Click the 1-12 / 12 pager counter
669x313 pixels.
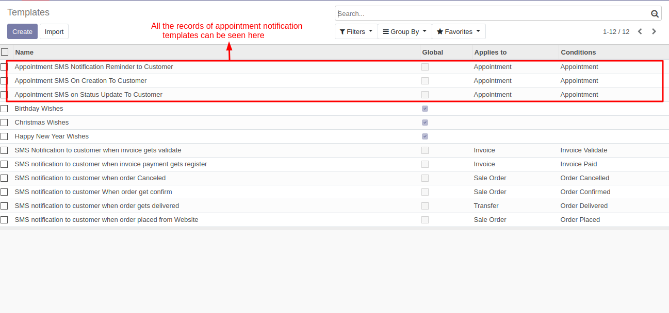point(616,32)
